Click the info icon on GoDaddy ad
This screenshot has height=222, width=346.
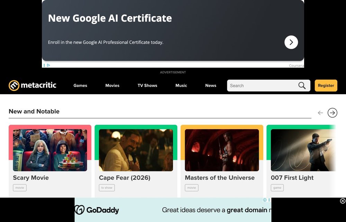265,200
